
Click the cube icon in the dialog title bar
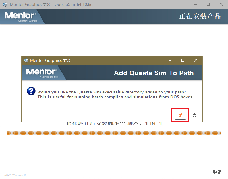(x=26, y=60)
